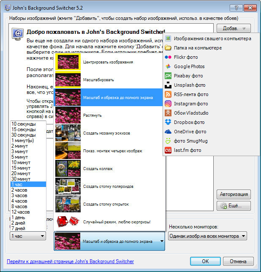This screenshot has height=272, width=261.
Task: Choose '3 минут' interval
Action: (x=28, y=151)
